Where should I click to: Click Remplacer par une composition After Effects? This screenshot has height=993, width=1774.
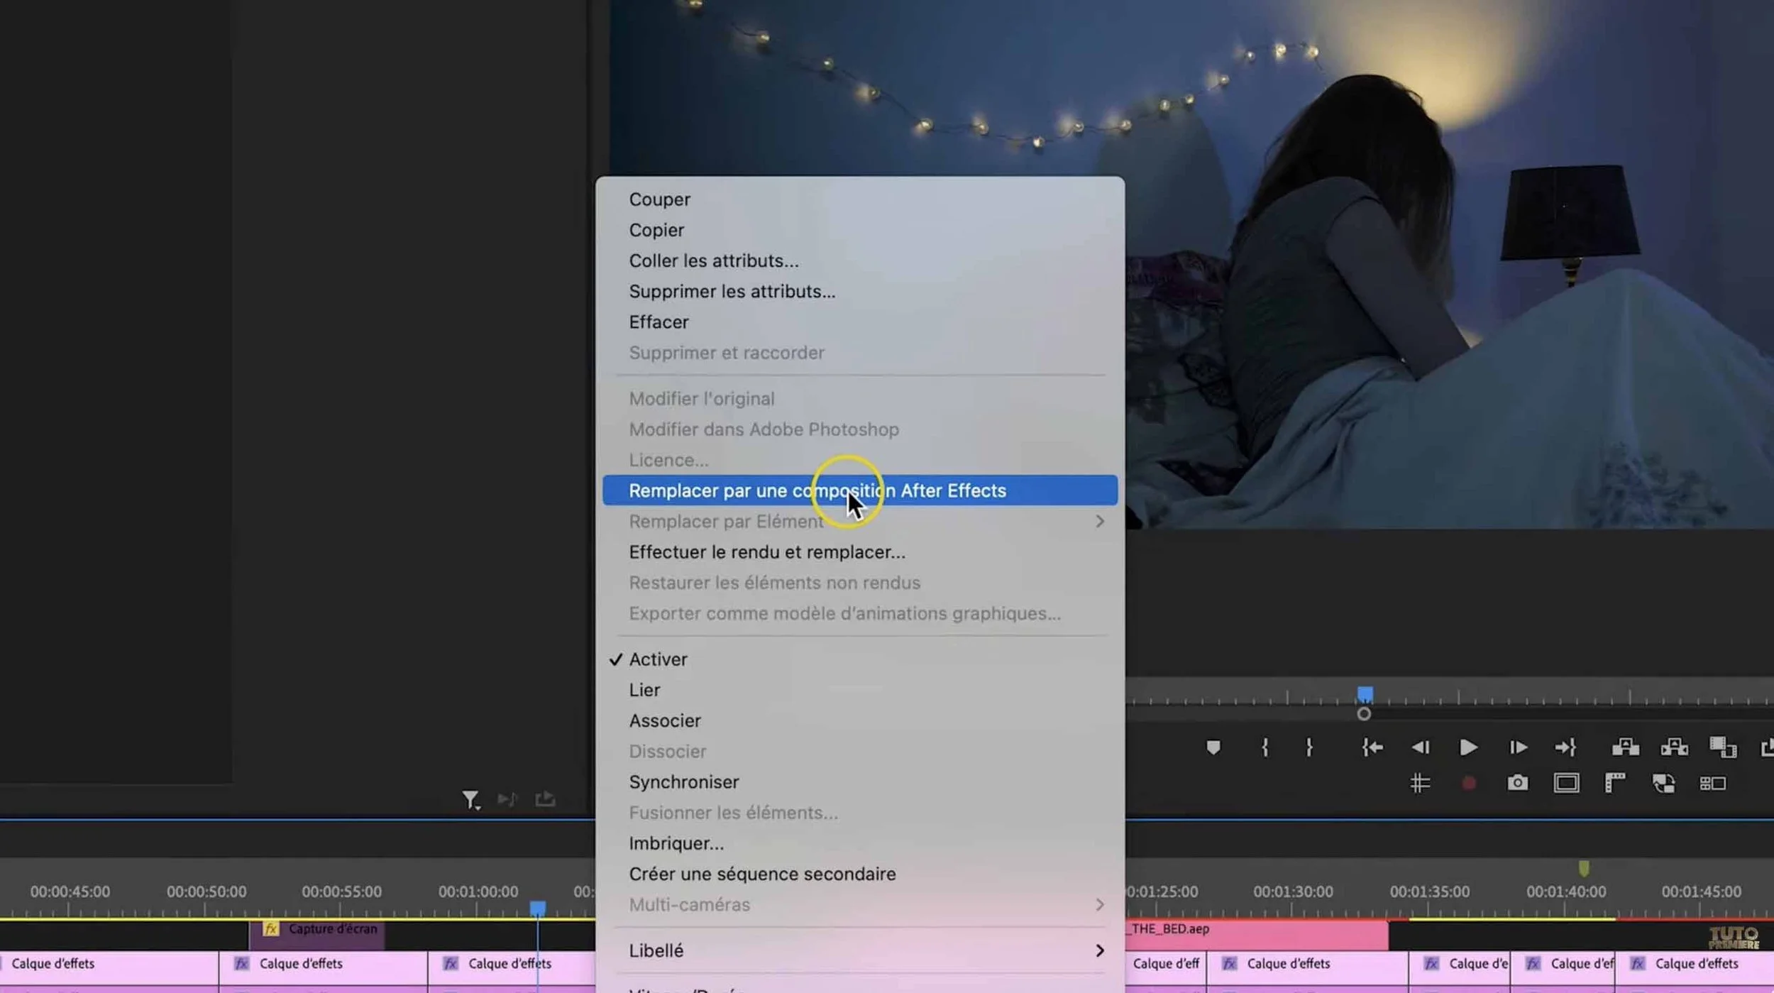point(816,490)
